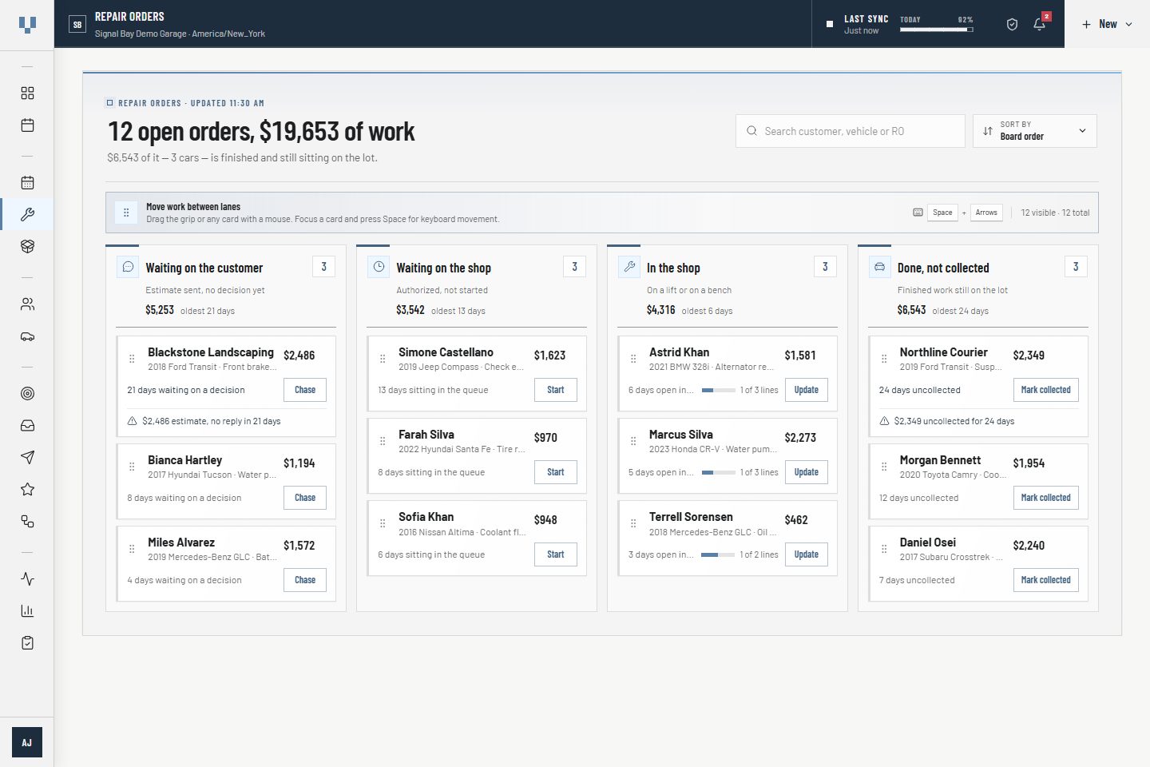Mark Morgan Bennett order as collected
Screen dimensions: 1150x767
click(1046, 498)
